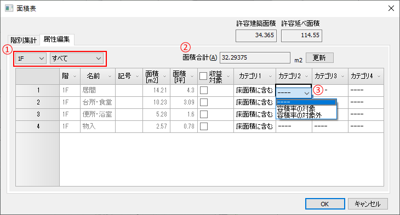400x215 pixels.
Task: Open カテゴリ3 column filter arrow
Action: point(343,76)
